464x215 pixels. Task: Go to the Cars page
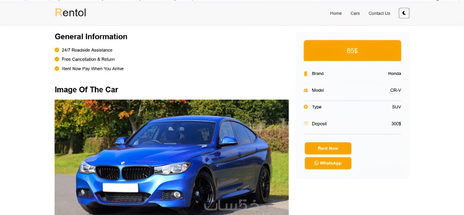pyautogui.click(x=355, y=13)
